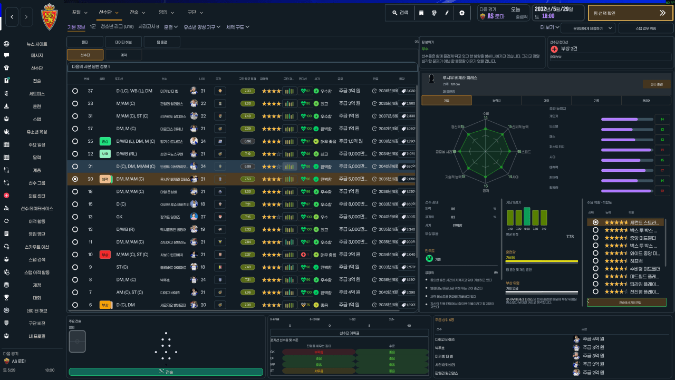The height and width of the screenshot is (380, 675).
Task: Select the radio button for player number 9
Action: pyautogui.click(x=75, y=267)
